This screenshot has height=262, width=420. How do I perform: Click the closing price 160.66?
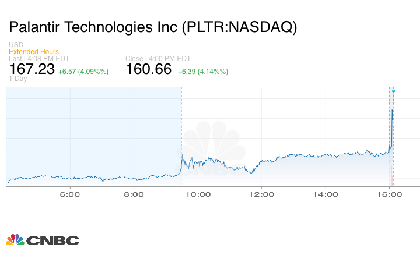point(149,69)
